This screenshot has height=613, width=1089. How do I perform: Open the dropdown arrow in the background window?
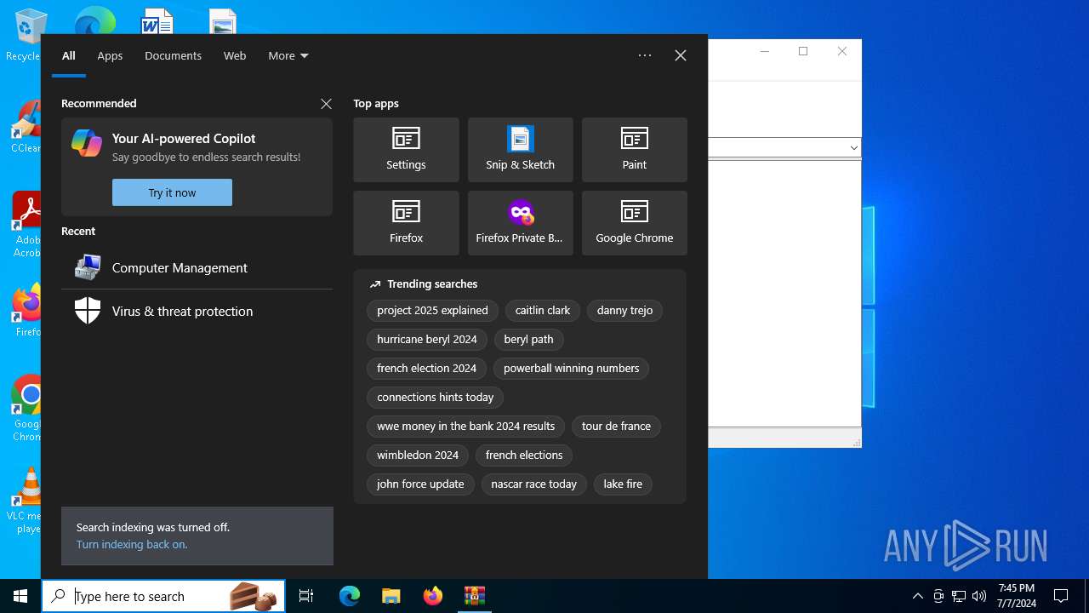coord(853,147)
